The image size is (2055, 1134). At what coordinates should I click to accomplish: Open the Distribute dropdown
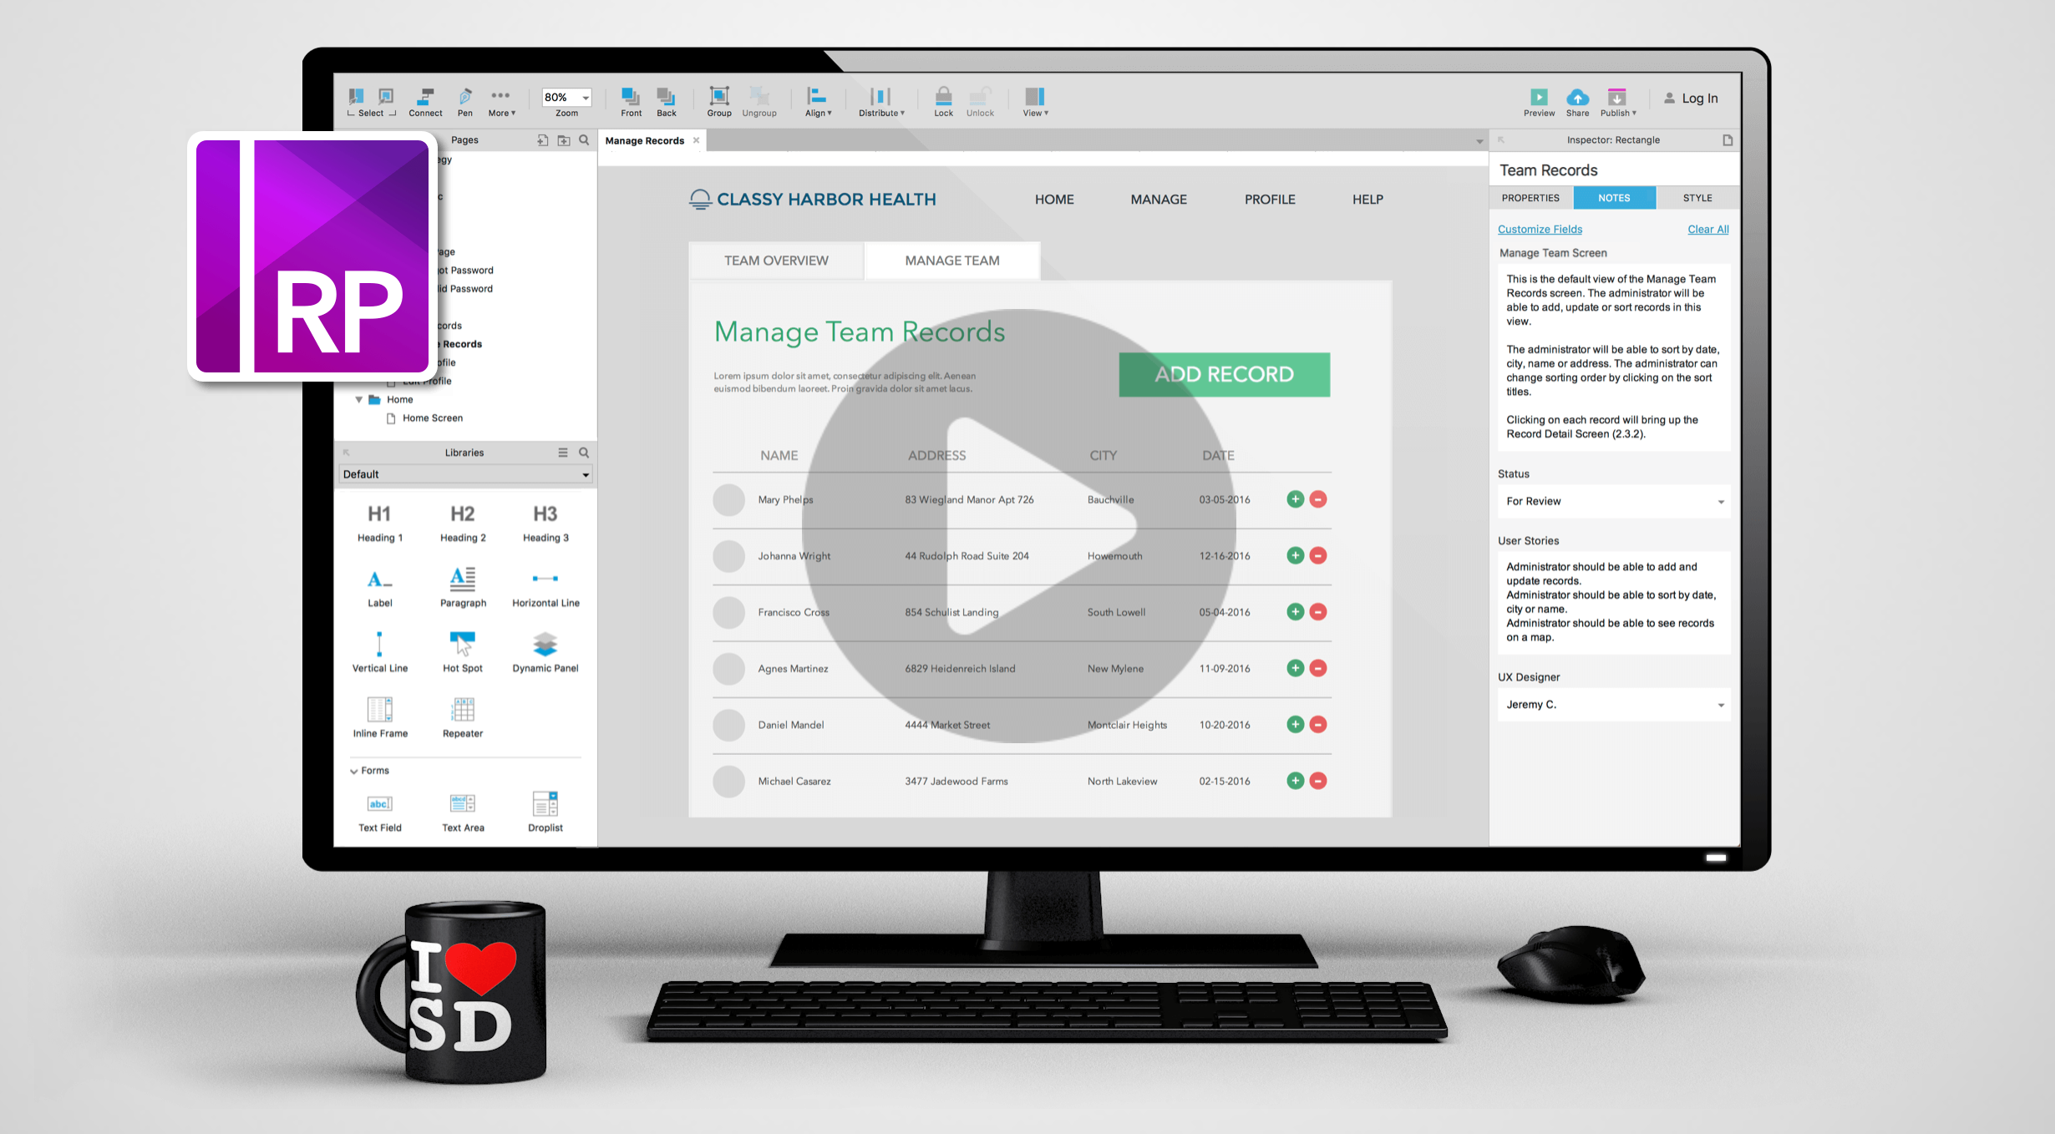[880, 102]
